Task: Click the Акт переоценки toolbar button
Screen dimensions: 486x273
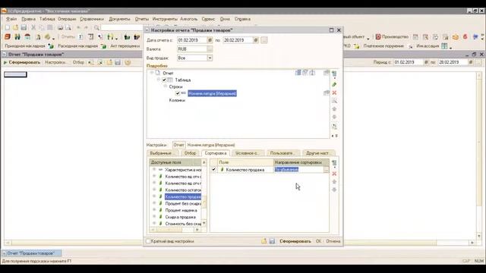Action: pyautogui.click(x=125, y=45)
